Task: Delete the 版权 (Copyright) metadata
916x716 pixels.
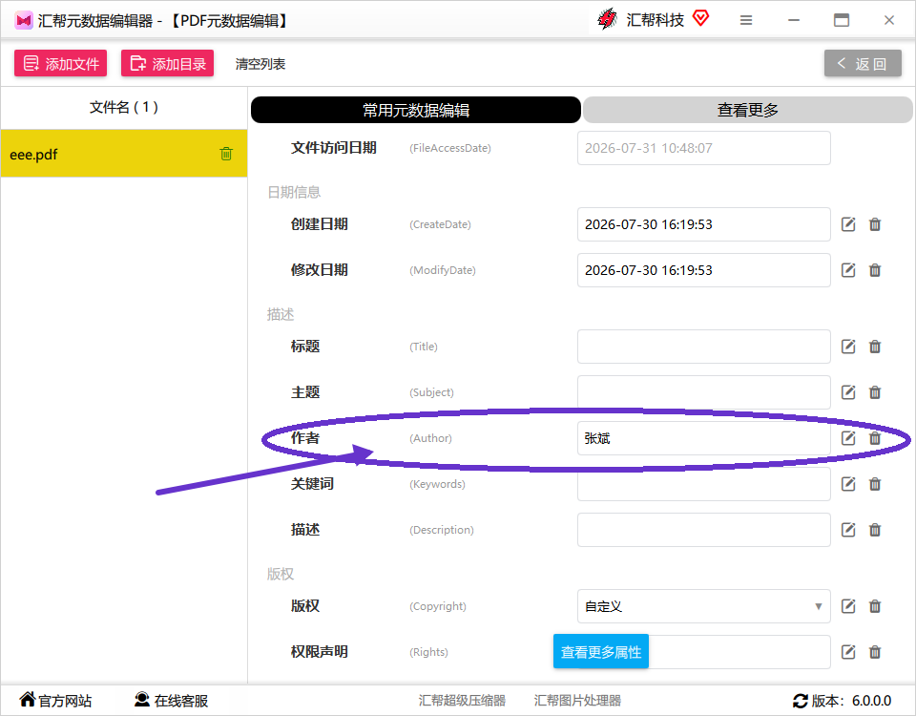Action: coord(875,606)
